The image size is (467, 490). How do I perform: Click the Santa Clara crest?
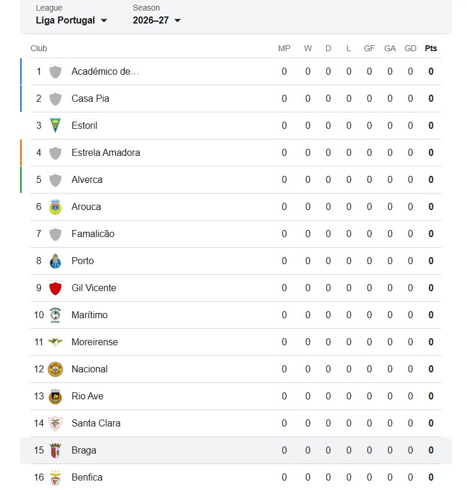(55, 424)
